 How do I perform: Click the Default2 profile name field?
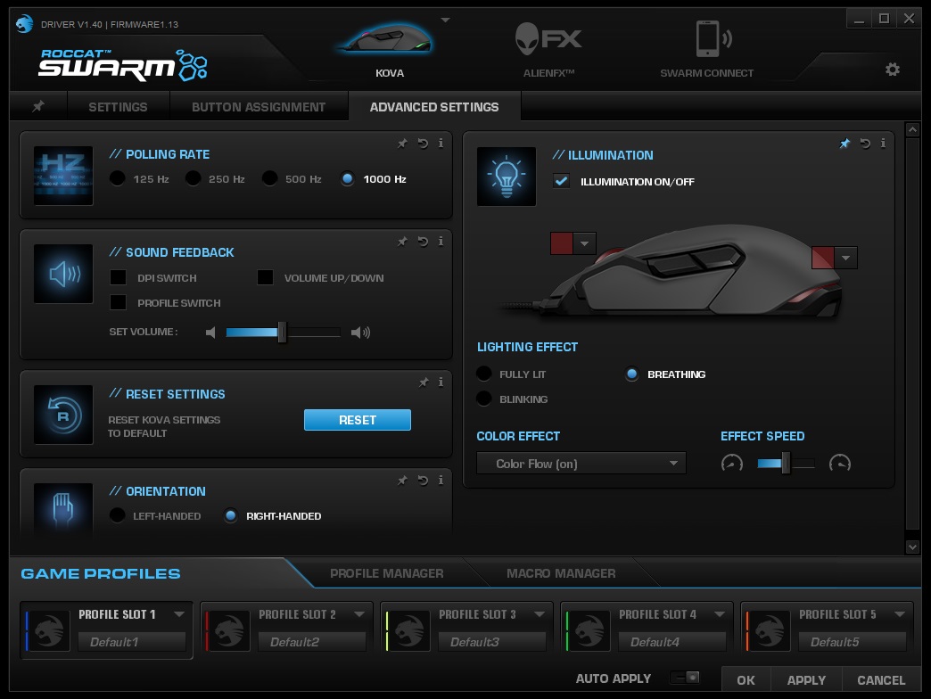(312, 641)
